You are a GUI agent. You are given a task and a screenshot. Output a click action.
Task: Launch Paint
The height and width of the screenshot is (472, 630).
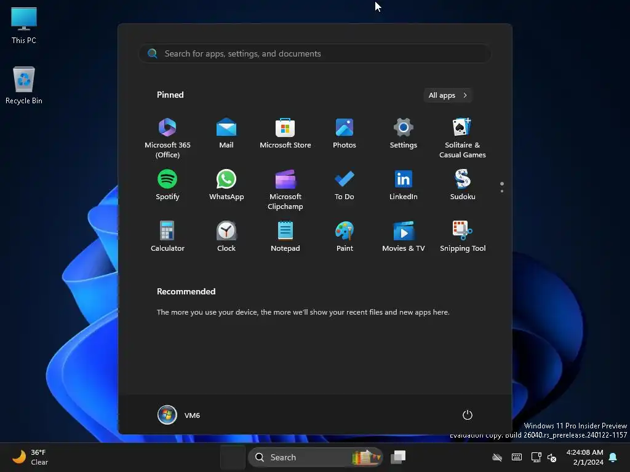345,237
